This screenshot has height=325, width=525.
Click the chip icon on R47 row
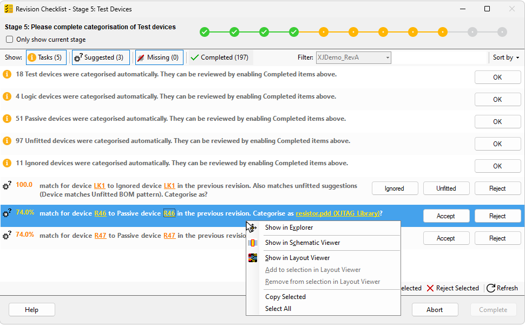point(7,236)
